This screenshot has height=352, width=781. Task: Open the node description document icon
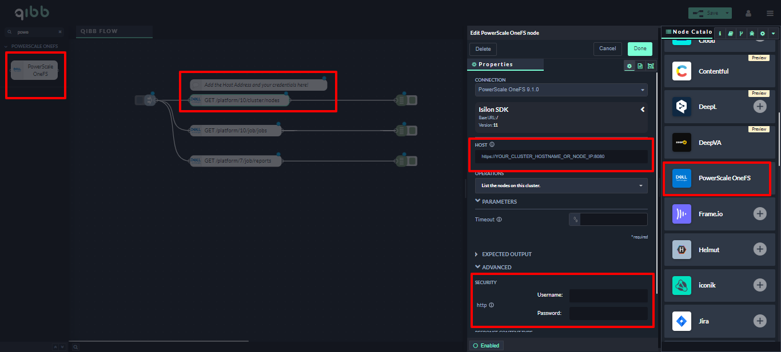click(x=640, y=66)
